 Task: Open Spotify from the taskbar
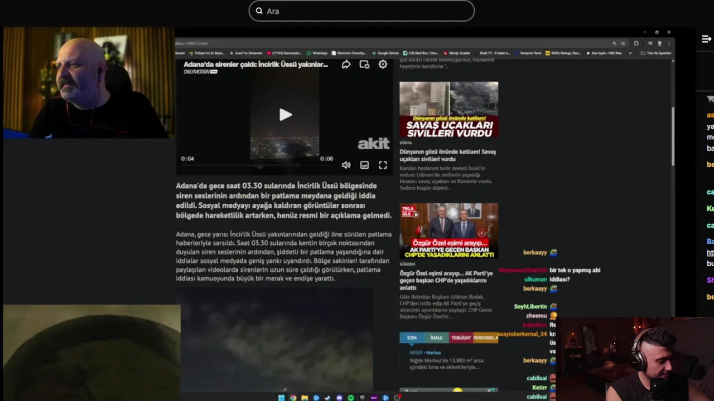351,398
